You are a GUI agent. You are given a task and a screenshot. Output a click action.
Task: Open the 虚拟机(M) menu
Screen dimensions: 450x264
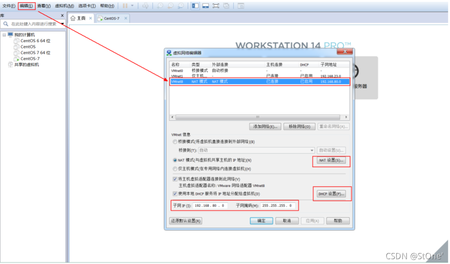64,6
